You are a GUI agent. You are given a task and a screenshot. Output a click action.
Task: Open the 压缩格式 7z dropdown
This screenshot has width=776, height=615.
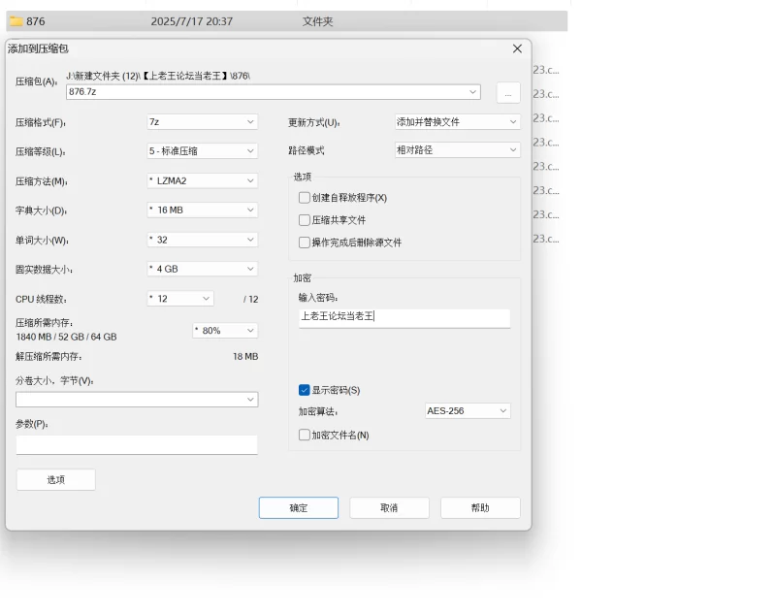click(x=203, y=121)
